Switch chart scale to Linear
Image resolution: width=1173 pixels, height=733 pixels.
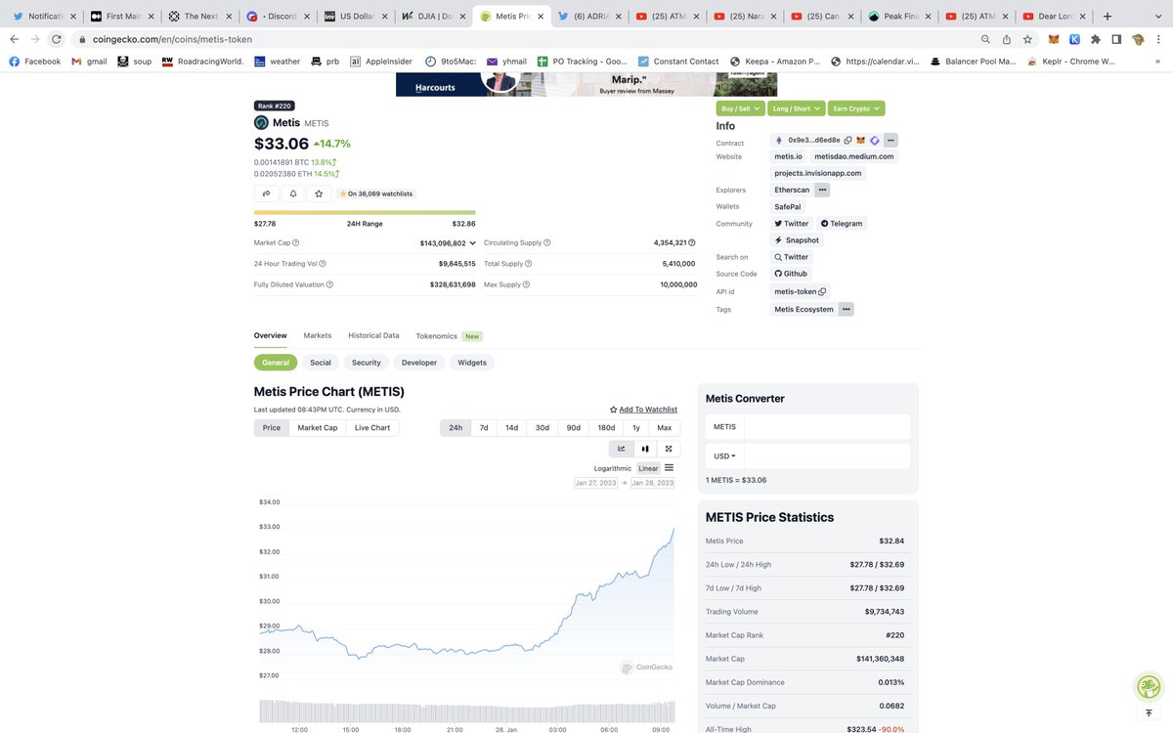(x=648, y=468)
